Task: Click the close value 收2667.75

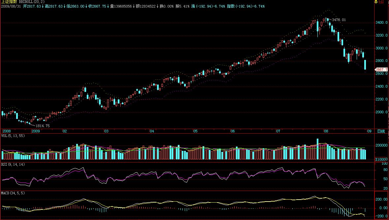Action: [x=97, y=6]
